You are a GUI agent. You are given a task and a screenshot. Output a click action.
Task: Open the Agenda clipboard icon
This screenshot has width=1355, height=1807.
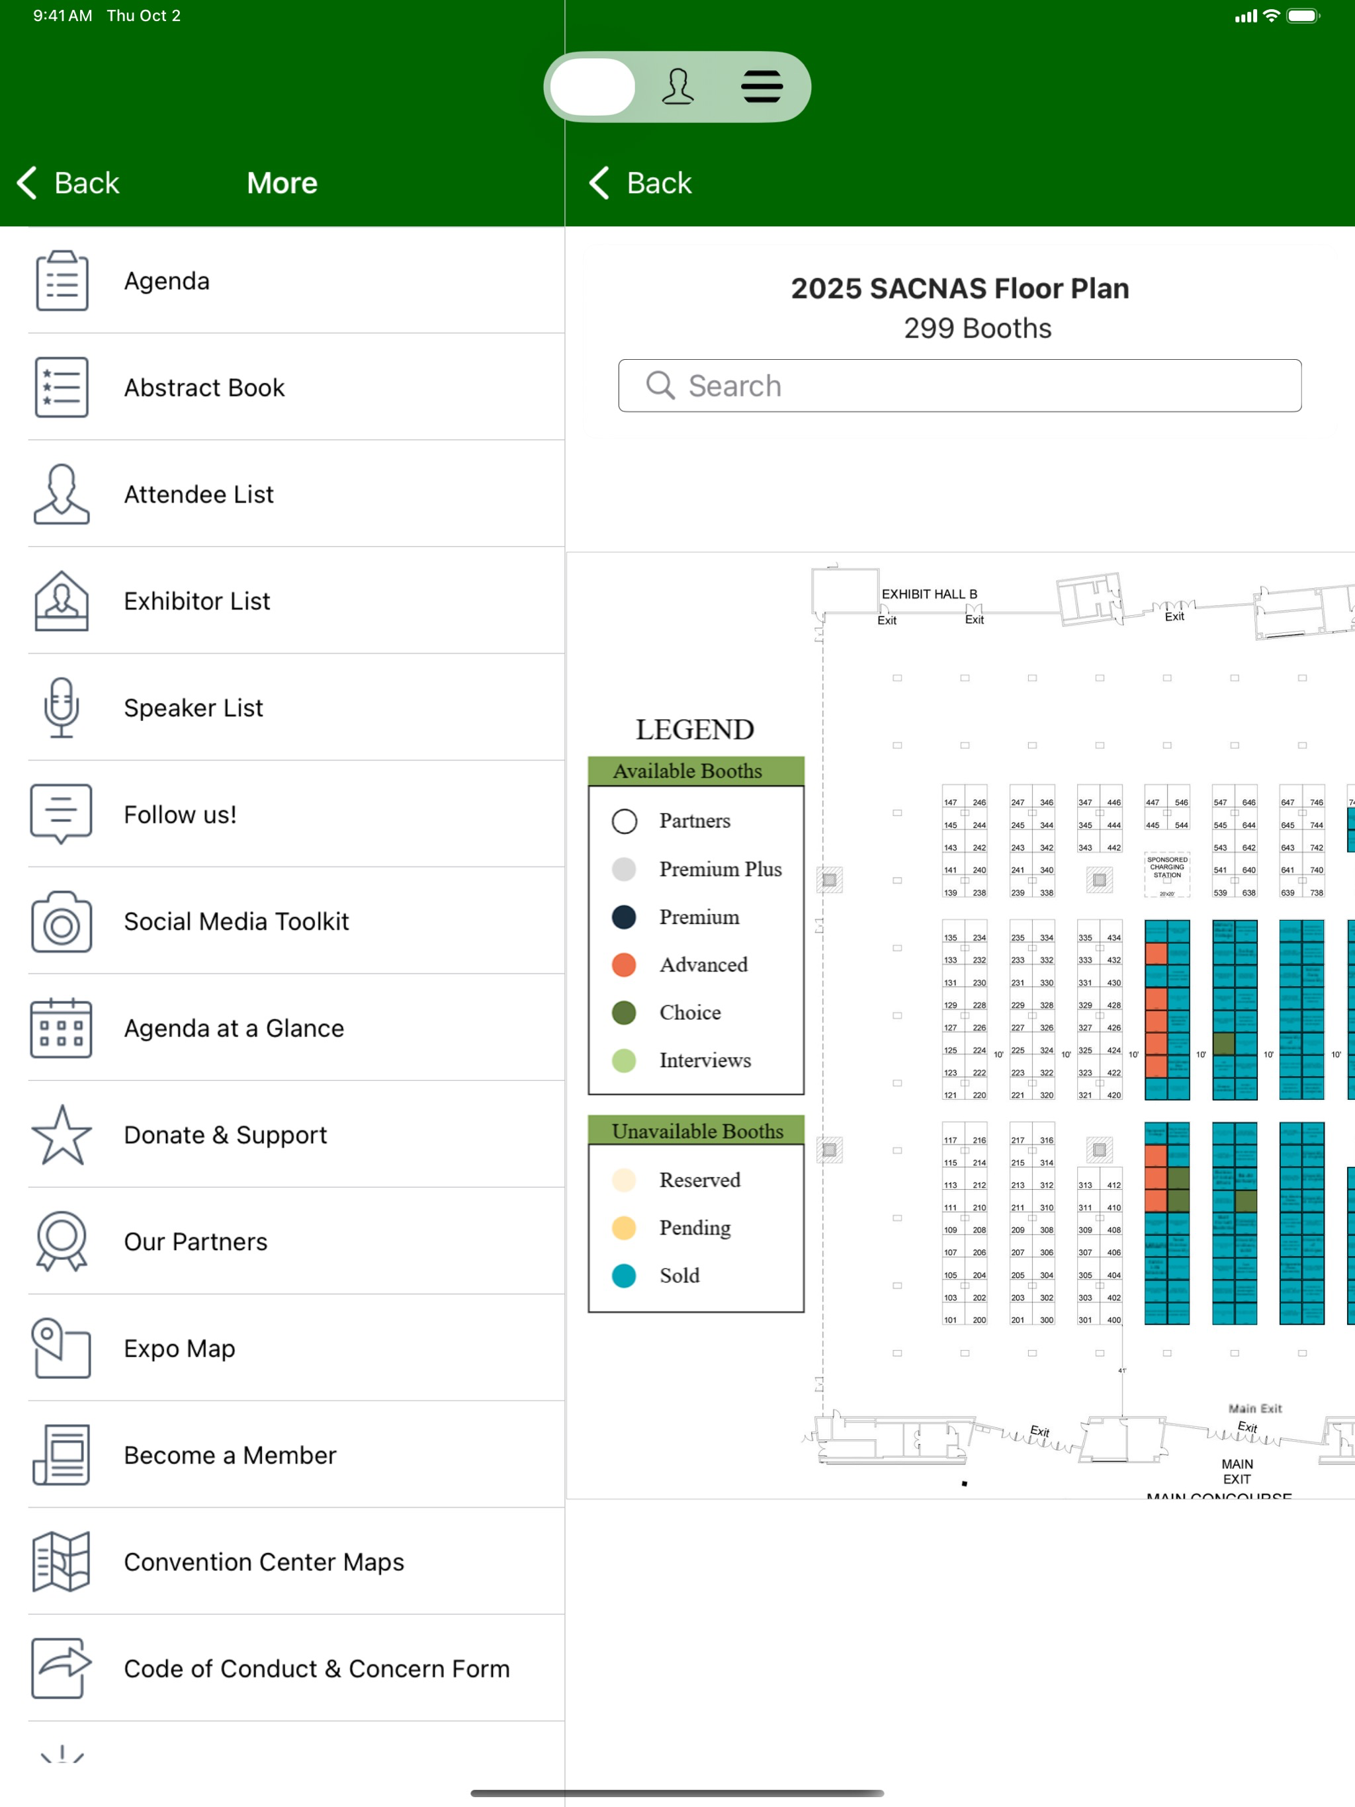(x=62, y=280)
